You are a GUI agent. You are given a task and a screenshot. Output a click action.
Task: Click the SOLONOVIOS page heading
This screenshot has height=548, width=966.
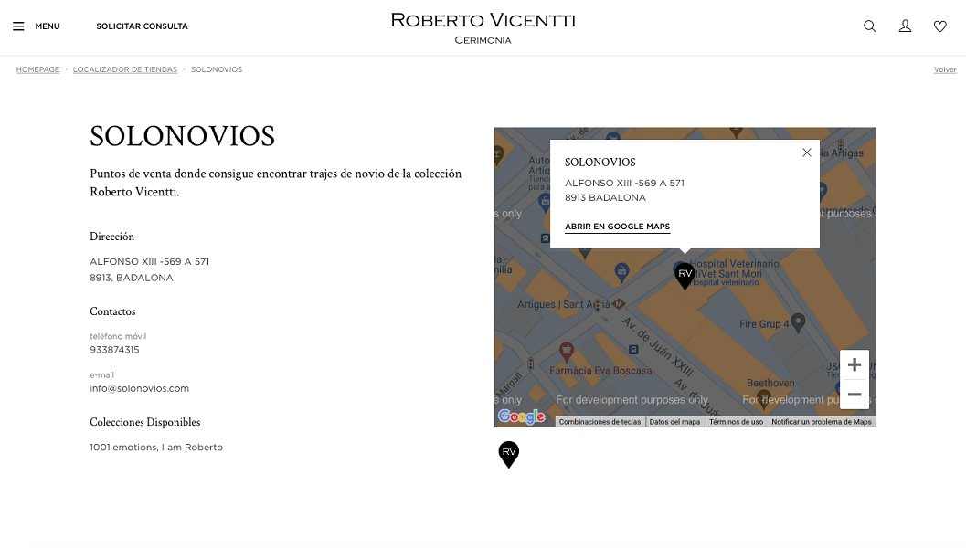pyautogui.click(x=183, y=136)
